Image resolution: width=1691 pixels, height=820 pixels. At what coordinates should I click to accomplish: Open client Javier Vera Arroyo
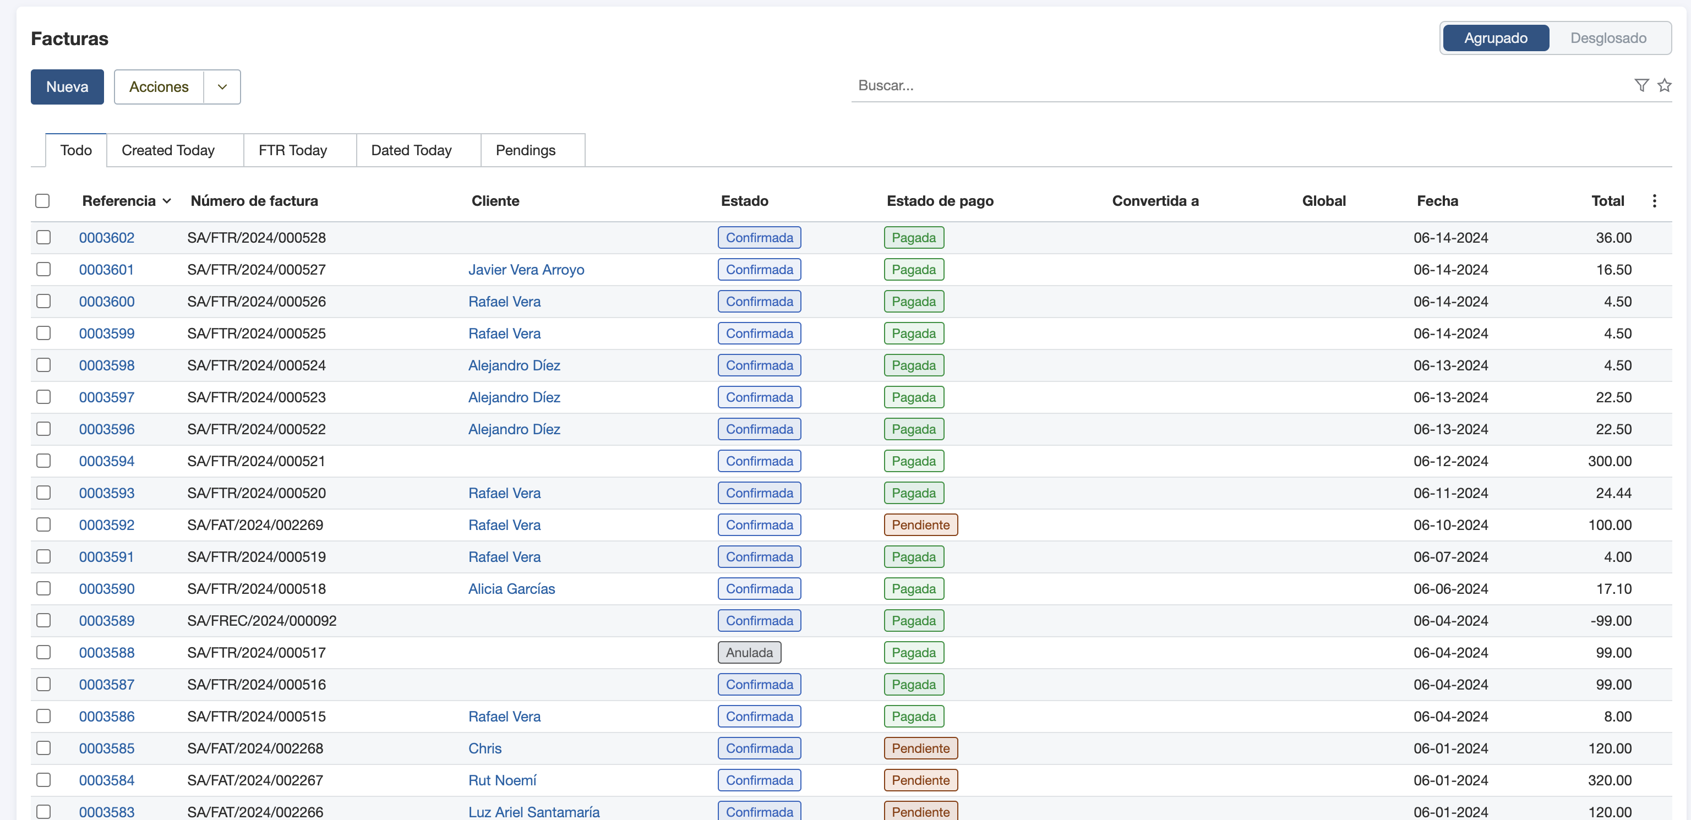[x=526, y=269]
